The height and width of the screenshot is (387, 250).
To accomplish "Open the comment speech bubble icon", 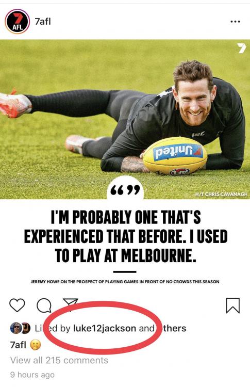I will tap(44, 306).
